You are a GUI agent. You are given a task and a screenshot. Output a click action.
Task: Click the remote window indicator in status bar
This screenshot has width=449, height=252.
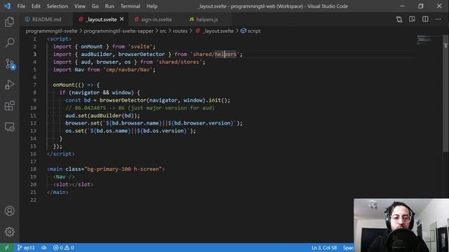[6, 247]
